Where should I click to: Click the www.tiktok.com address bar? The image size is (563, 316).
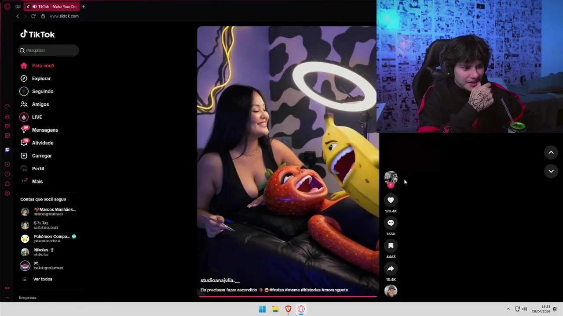tap(64, 16)
